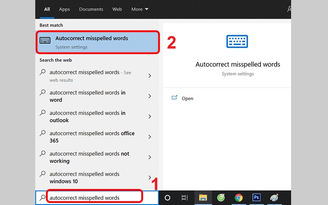Expand arrow for 'autocorrect misspelled words in word'
Viewport: 328px width, 205px height.
pyautogui.click(x=150, y=96)
